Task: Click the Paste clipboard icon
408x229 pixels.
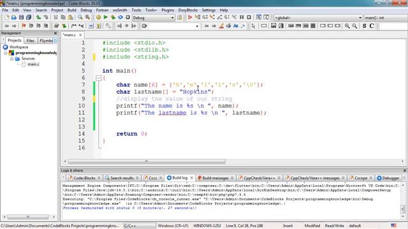Action: pyautogui.click(x=71, y=17)
